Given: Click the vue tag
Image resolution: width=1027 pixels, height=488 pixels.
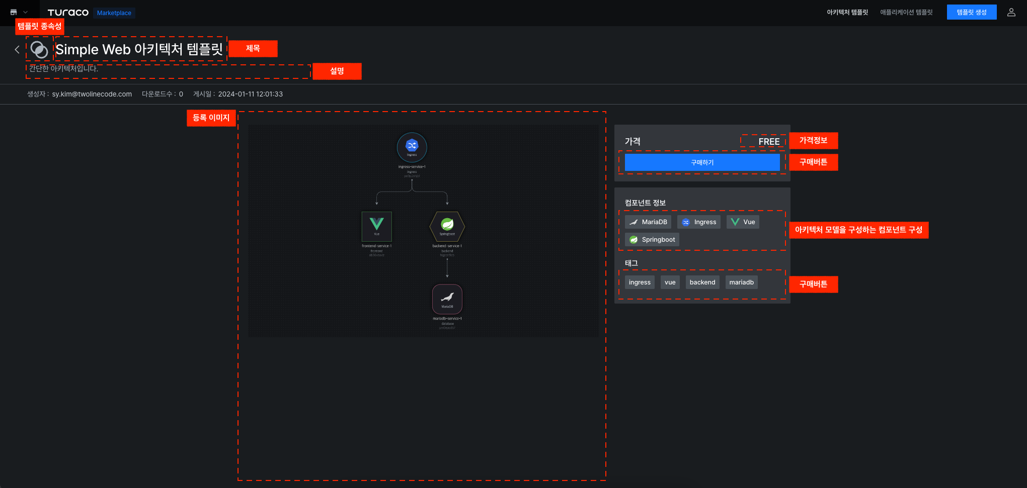Looking at the screenshot, I should 670,282.
